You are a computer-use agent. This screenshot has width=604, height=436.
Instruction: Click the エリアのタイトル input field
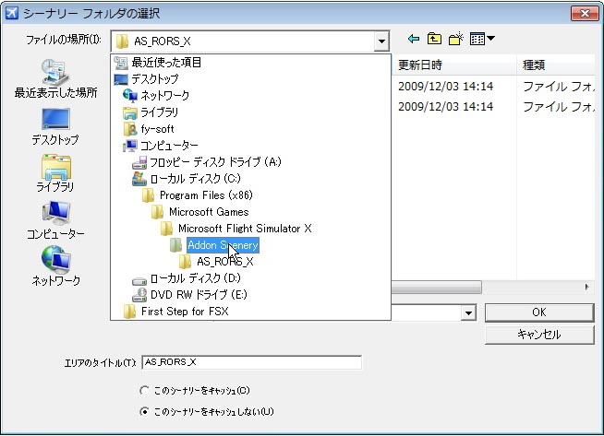coord(251,362)
